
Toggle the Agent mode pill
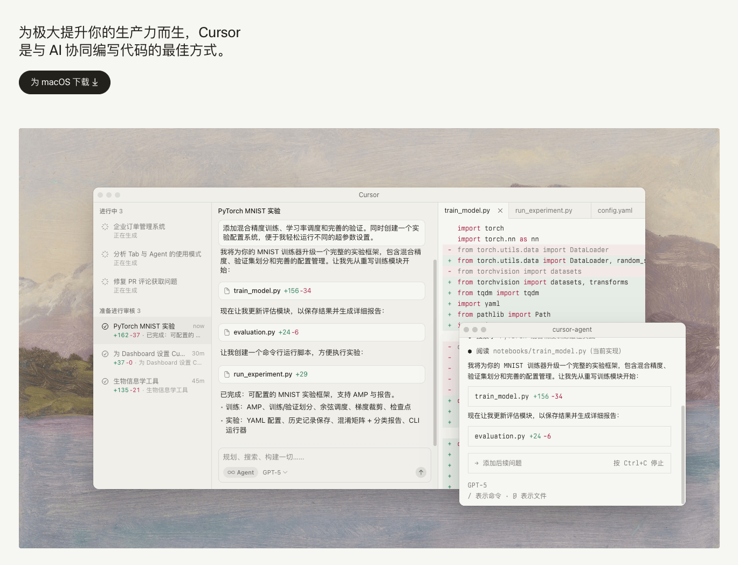click(240, 472)
